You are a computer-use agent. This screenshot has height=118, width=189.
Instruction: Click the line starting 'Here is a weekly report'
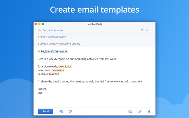coord(77,59)
